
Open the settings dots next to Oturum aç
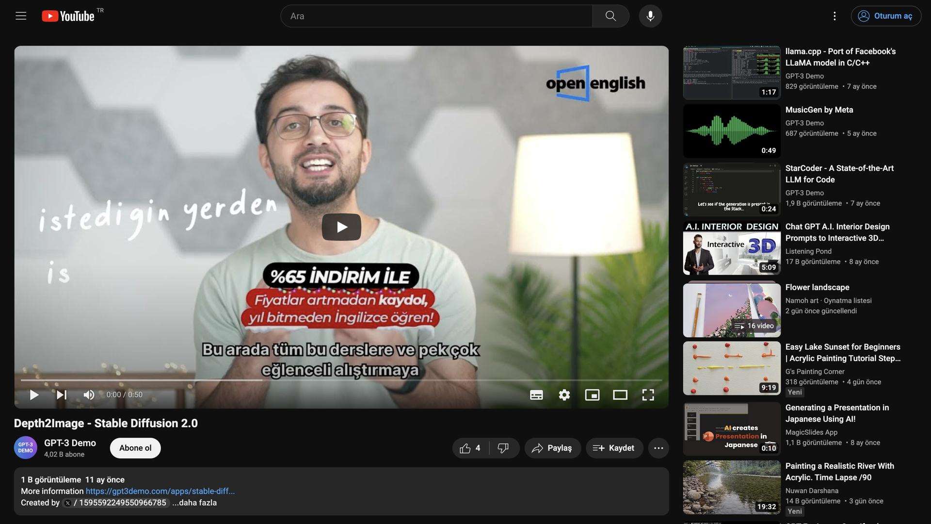coord(835,16)
